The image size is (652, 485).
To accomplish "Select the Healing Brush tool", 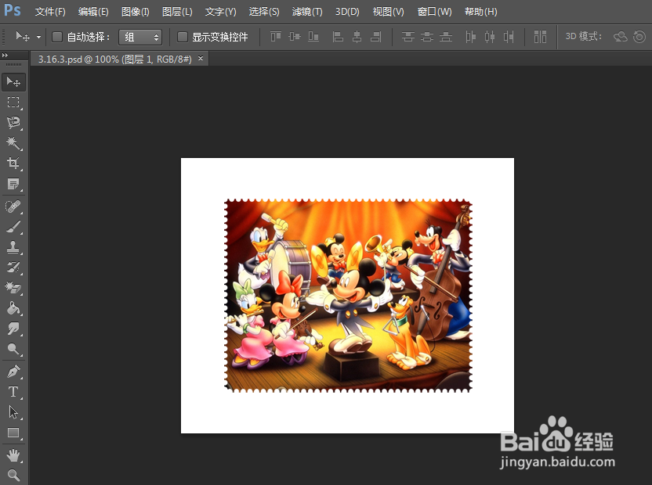I will click(x=14, y=207).
